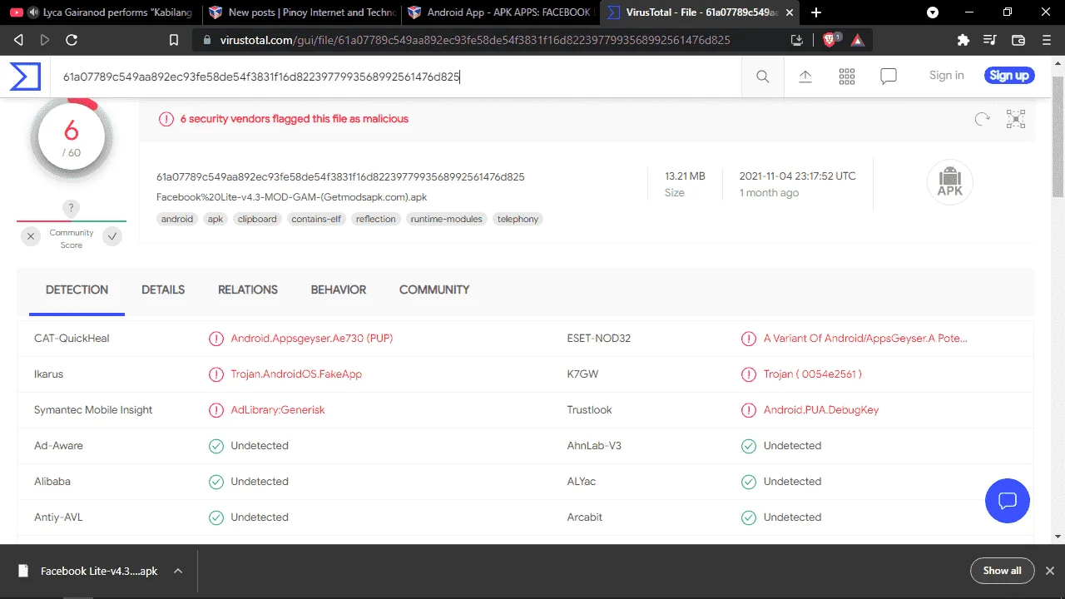Click the Sign up button

click(x=1009, y=76)
